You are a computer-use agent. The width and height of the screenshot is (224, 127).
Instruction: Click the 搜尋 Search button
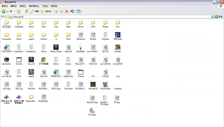click(x=35, y=11)
